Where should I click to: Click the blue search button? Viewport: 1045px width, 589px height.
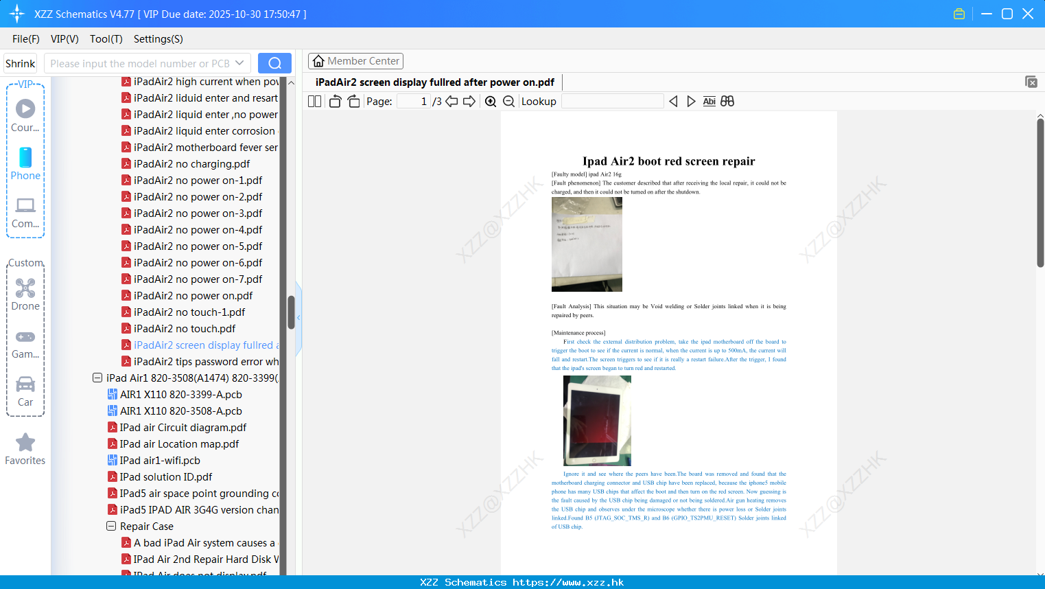[274, 63]
